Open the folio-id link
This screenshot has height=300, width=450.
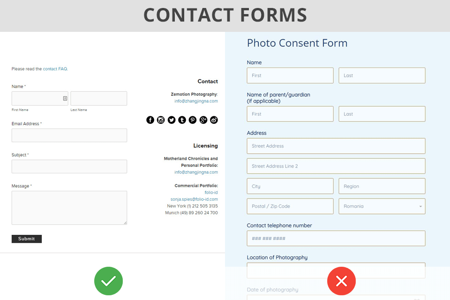point(211,193)
